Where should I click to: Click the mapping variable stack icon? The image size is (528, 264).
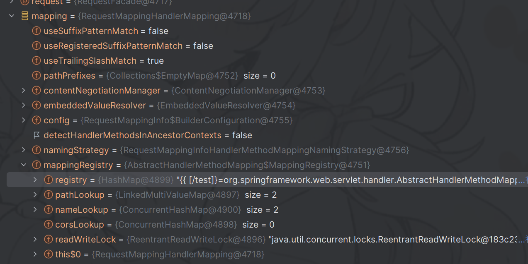[x=24, y=16]
